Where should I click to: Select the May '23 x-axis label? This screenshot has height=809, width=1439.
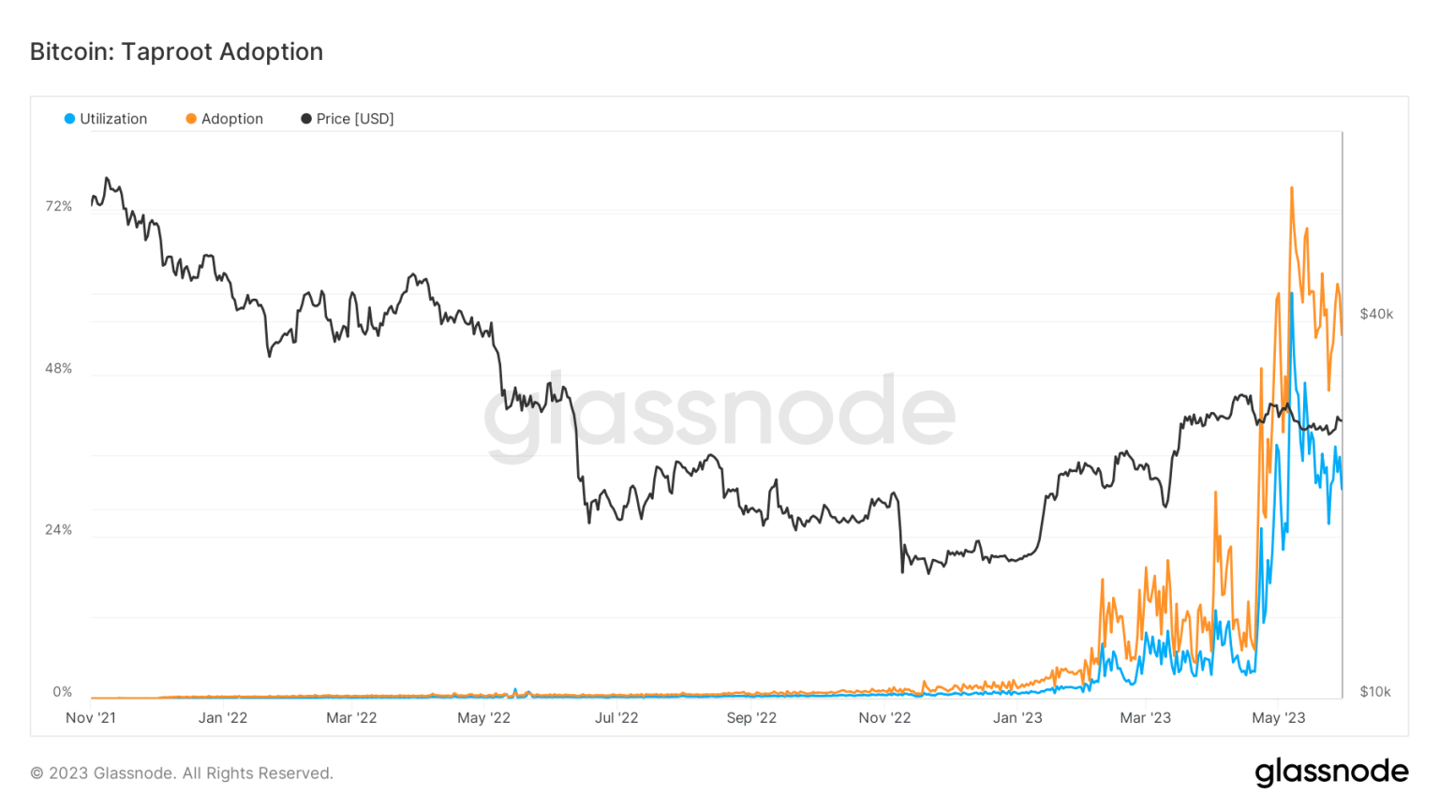[x=1279, y=718]
